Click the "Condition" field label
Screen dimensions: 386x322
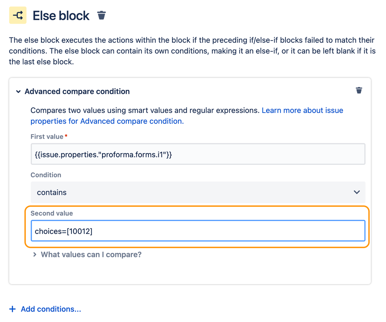point(46,175)
